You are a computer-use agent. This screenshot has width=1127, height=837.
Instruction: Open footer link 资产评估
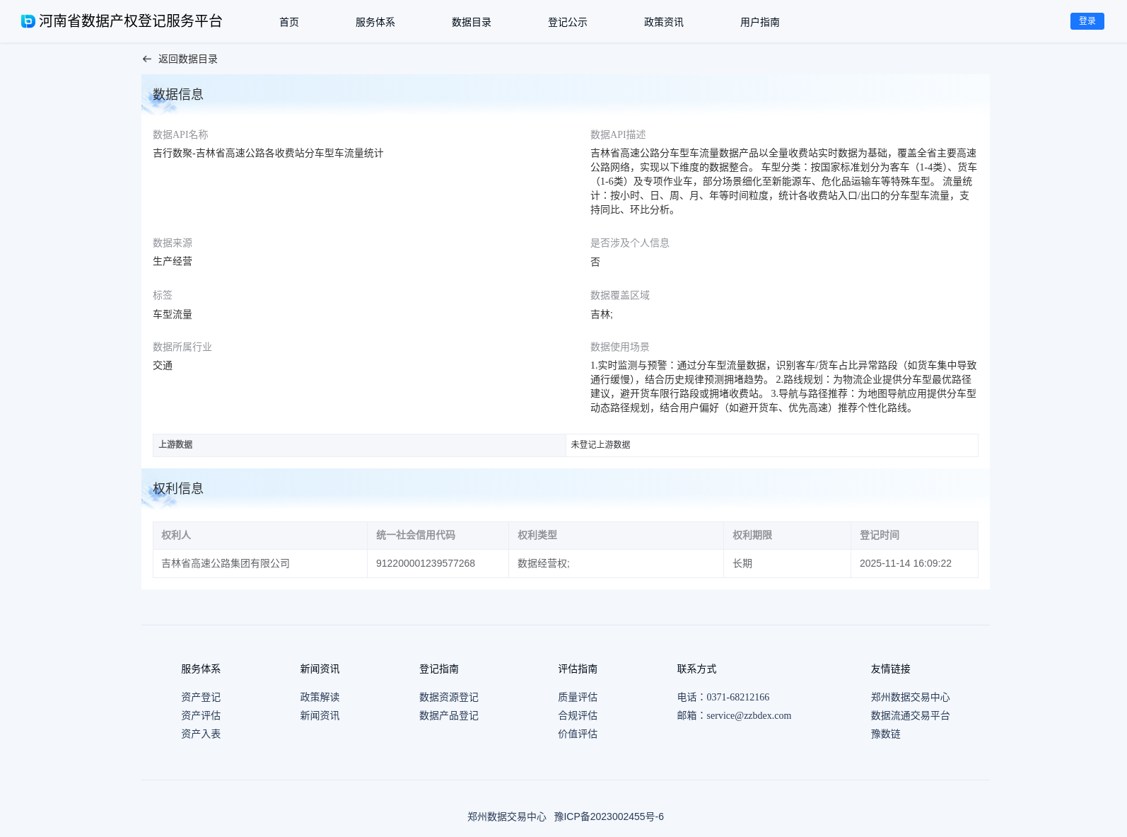[201, 715]
